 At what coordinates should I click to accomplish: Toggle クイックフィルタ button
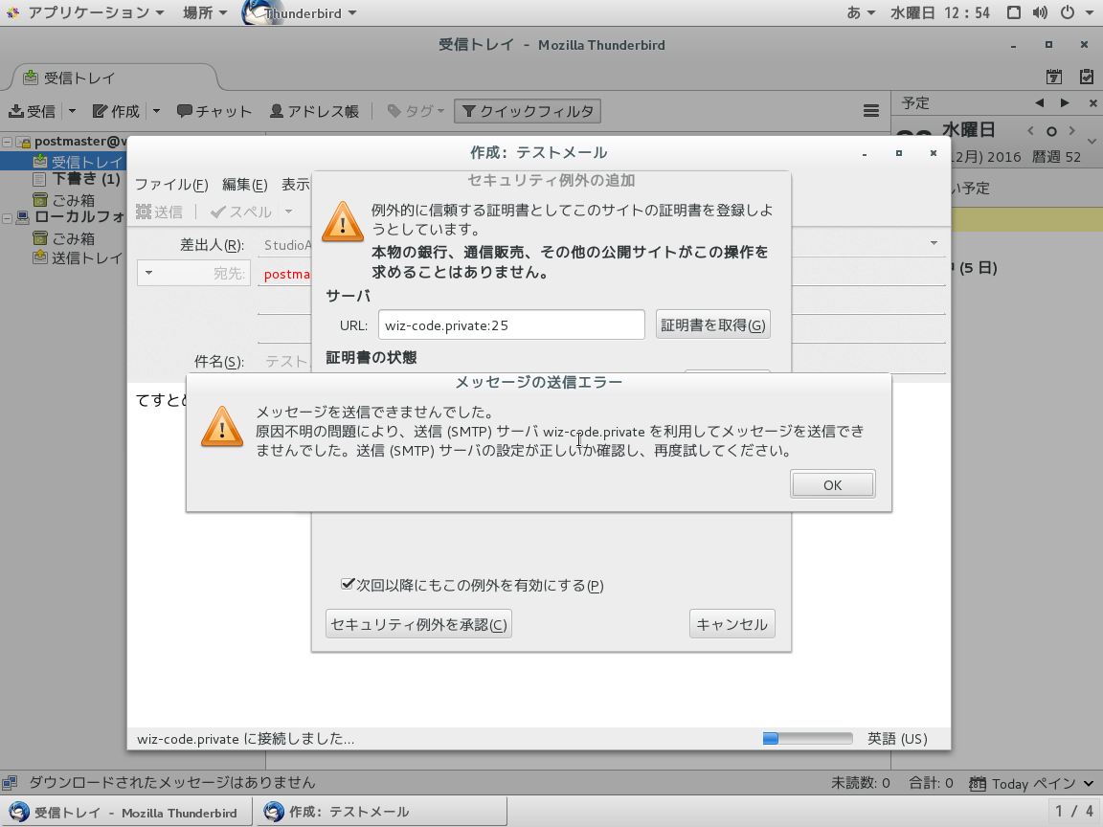point(528,111)
